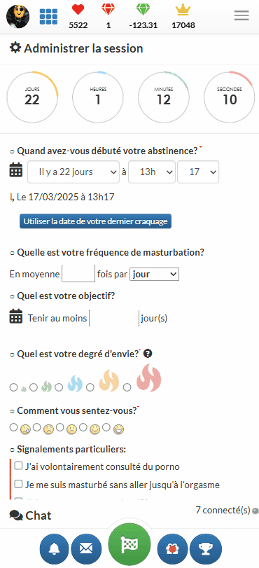This screenshot has width=259, height=568.
Task: Open the envelope messages button
Action: coord(86,550)
